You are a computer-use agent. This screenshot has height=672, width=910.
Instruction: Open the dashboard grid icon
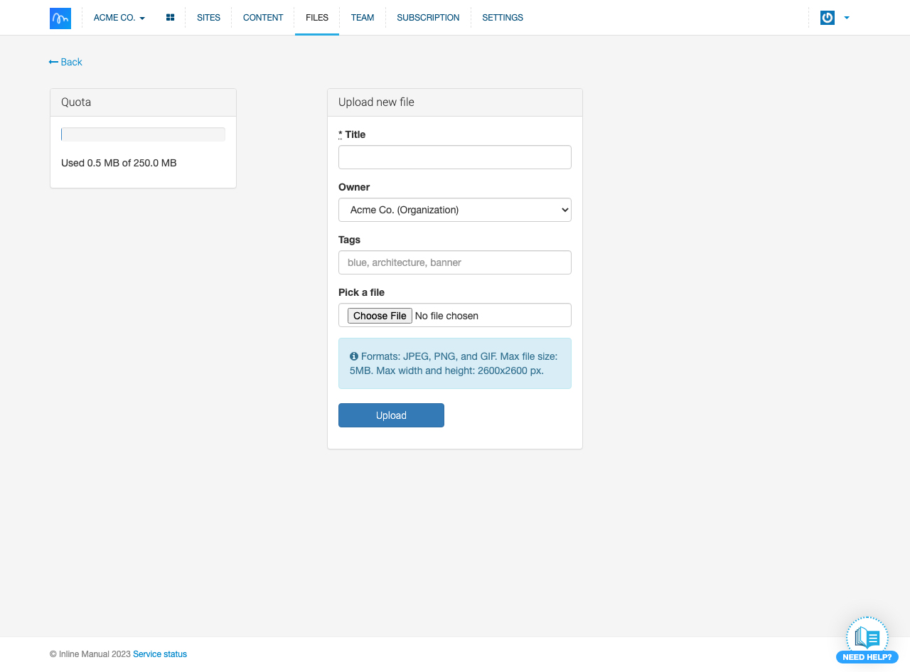coord(170,18)
